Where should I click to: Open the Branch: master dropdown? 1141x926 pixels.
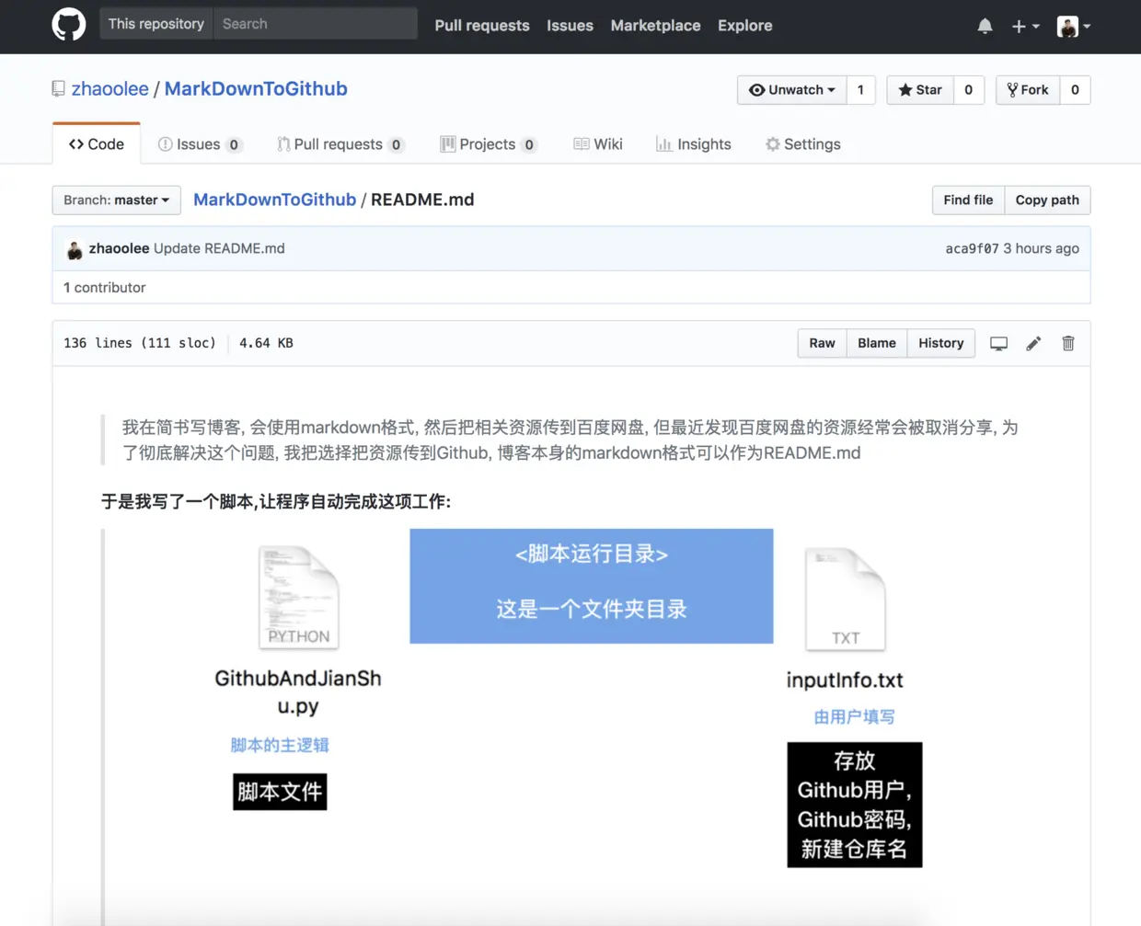(x=115, y=200)
